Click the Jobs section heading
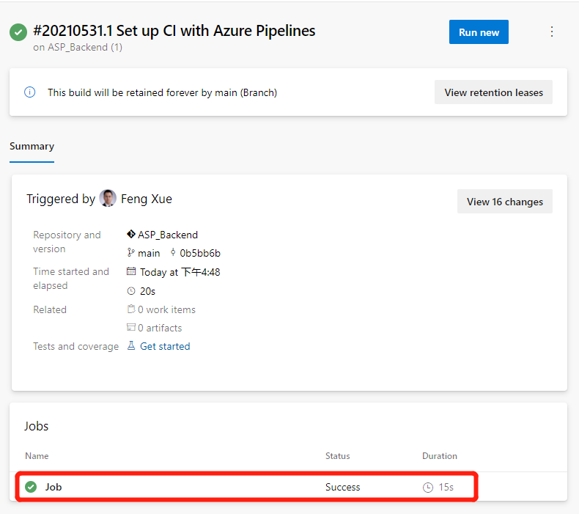The width and height of the screenshot is (579, 514). click(36, 426)
